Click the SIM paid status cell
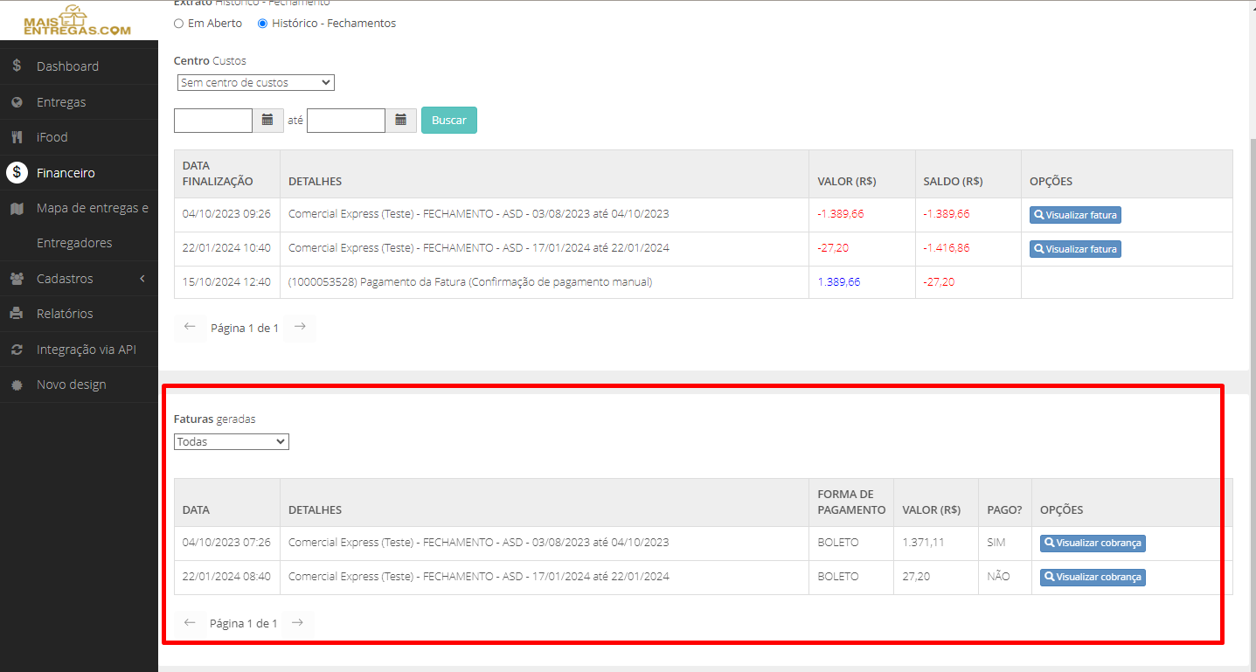This screenshot has width=1256, height=672. point(1005,543)
